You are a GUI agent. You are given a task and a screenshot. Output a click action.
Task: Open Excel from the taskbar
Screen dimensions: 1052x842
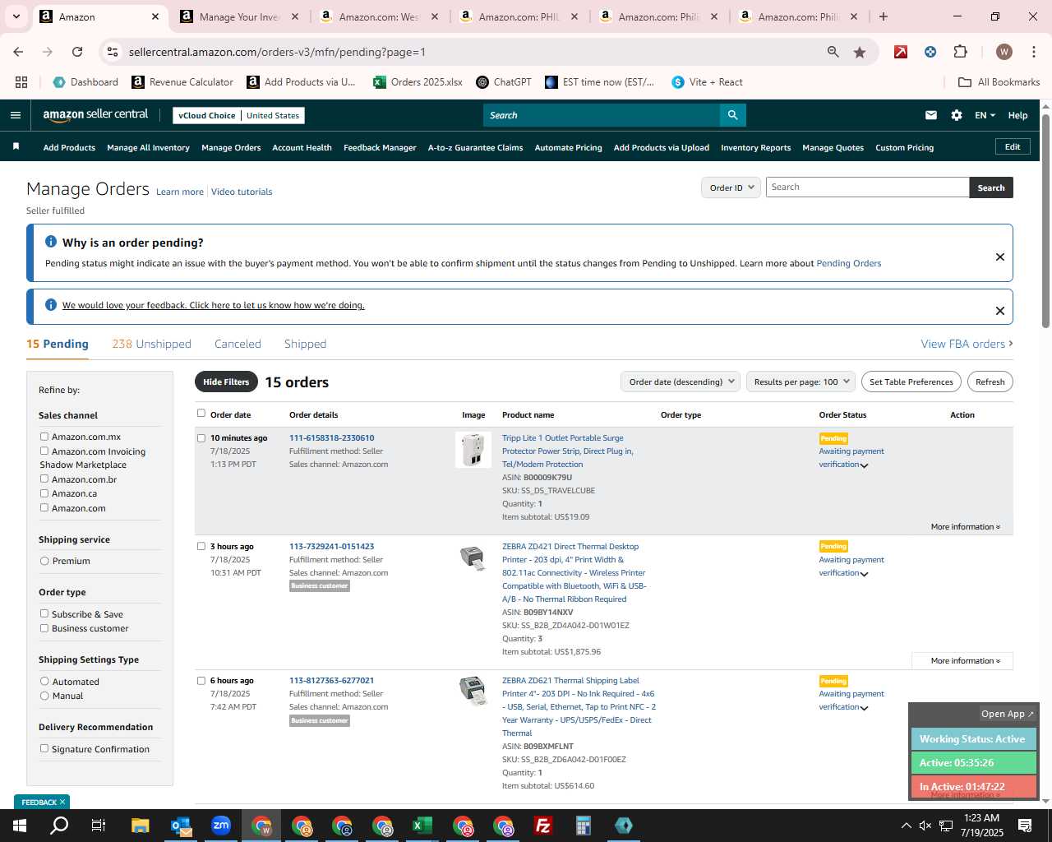[422, 826]
